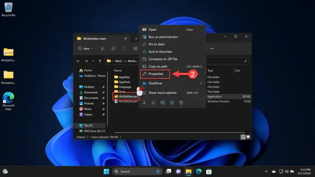This screenshot has height=177, width=315.
Task: Select Pin to Start
Action: tap(172, 44)
